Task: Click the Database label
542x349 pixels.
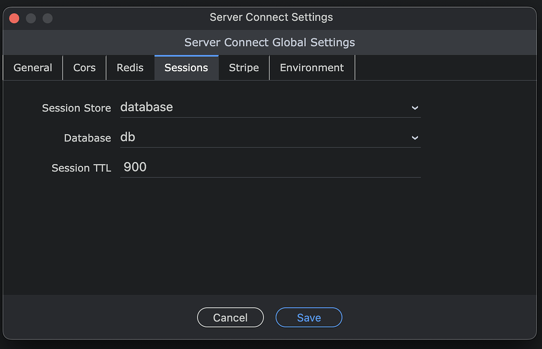Action: pyautogui.click(x=87, y=138)
